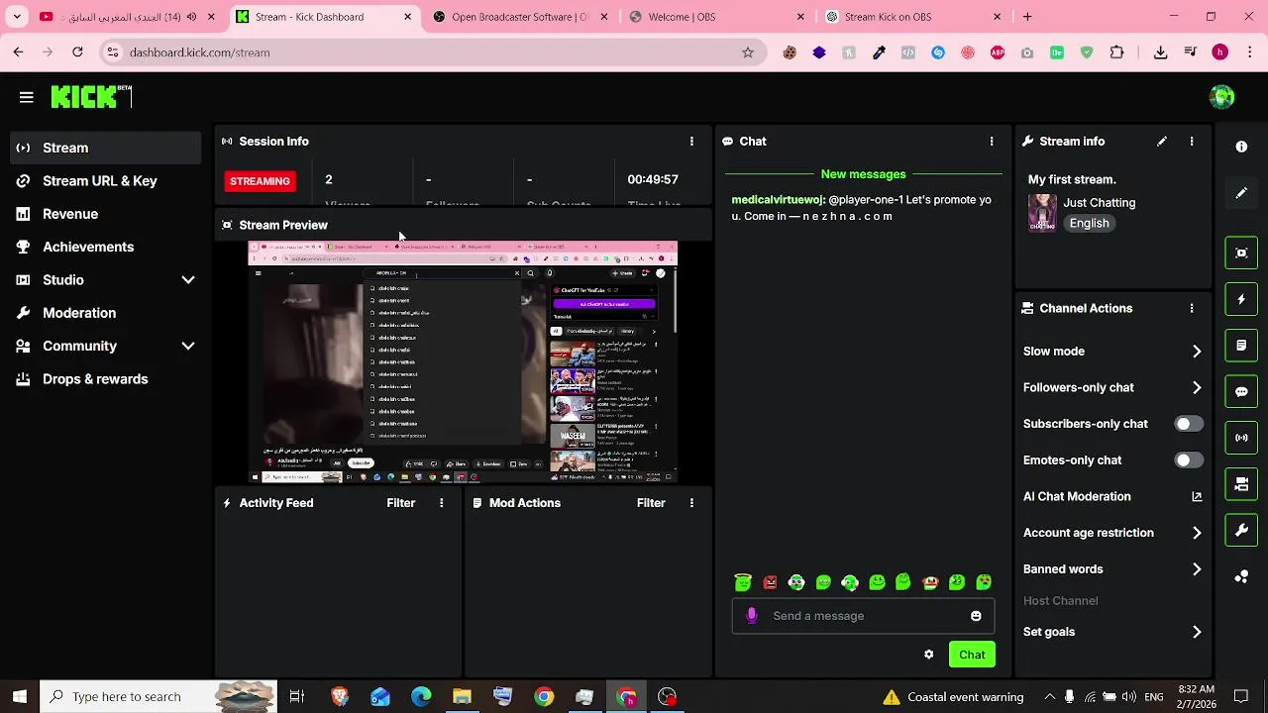Open chat settings gear icon
Screen dimensions: 1268x713
[928, 655]
